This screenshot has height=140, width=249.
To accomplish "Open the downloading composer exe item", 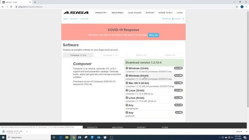I will point(13,132).
